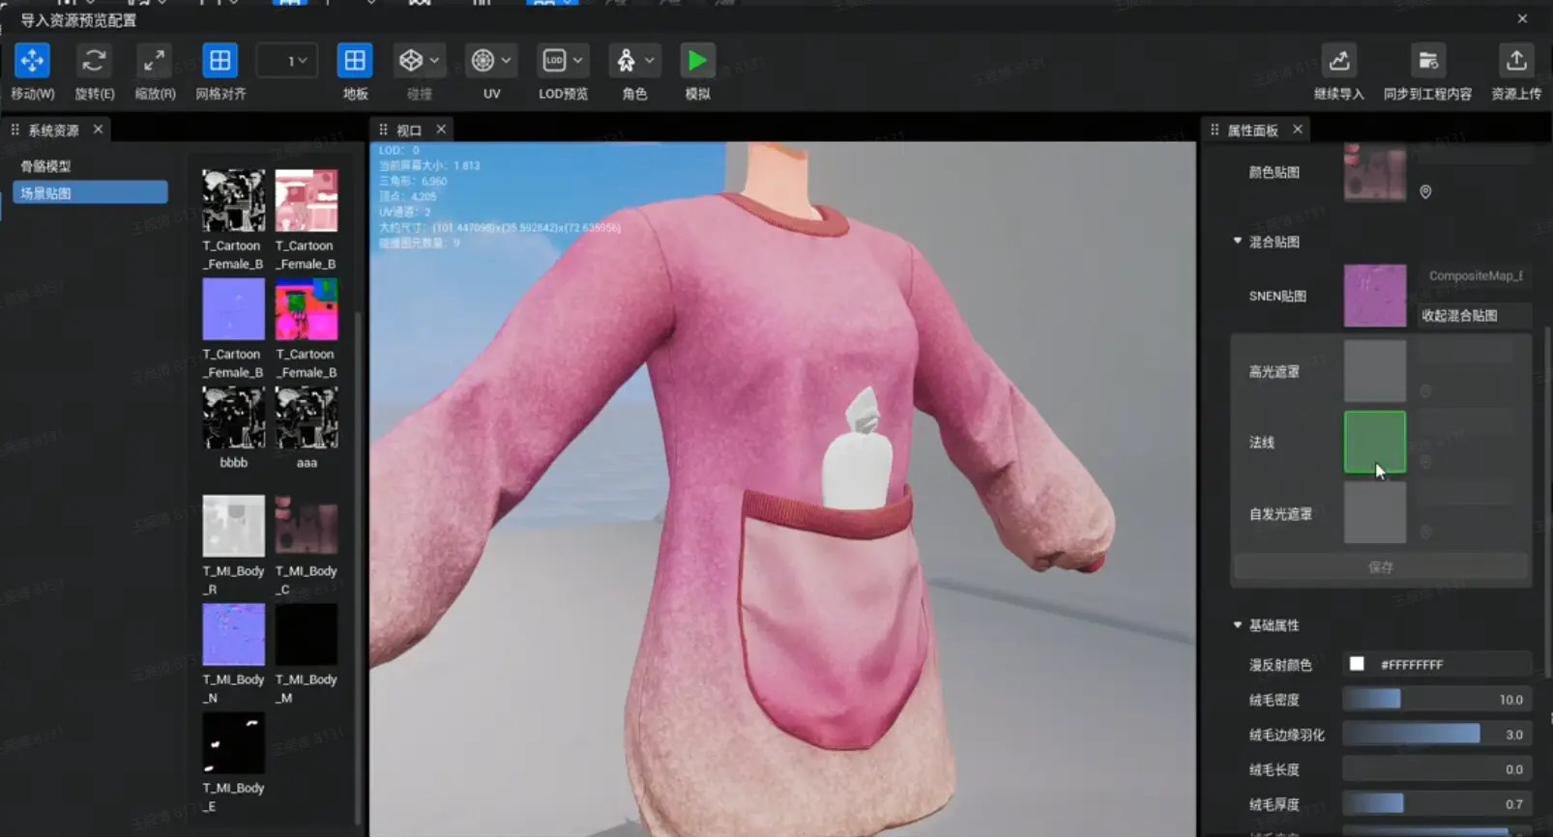Toggle grid alignment icon
The height and width of the screenshot is (837, 1553).
pyautogui.click(x=220, y=61)
